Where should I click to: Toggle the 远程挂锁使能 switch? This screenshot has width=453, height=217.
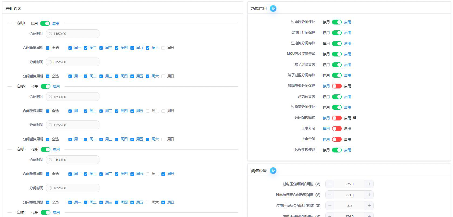pyautogui.click(x=337, y=150)
